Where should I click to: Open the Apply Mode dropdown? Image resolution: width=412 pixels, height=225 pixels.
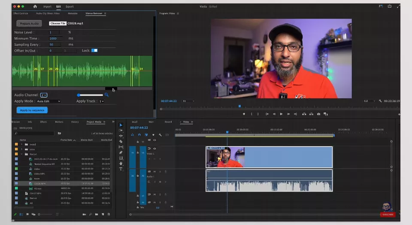pos(48,101)
